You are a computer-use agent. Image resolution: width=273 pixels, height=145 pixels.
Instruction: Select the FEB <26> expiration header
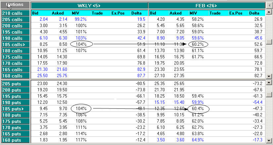(207, 6)
